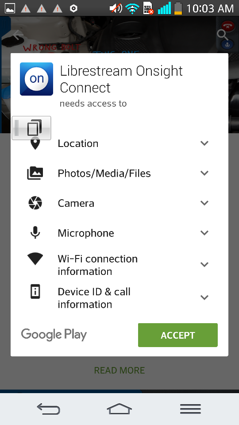Screen dimensions: 239x425
Task: Tap the 'Location' permission label
Action: (78, 143)
